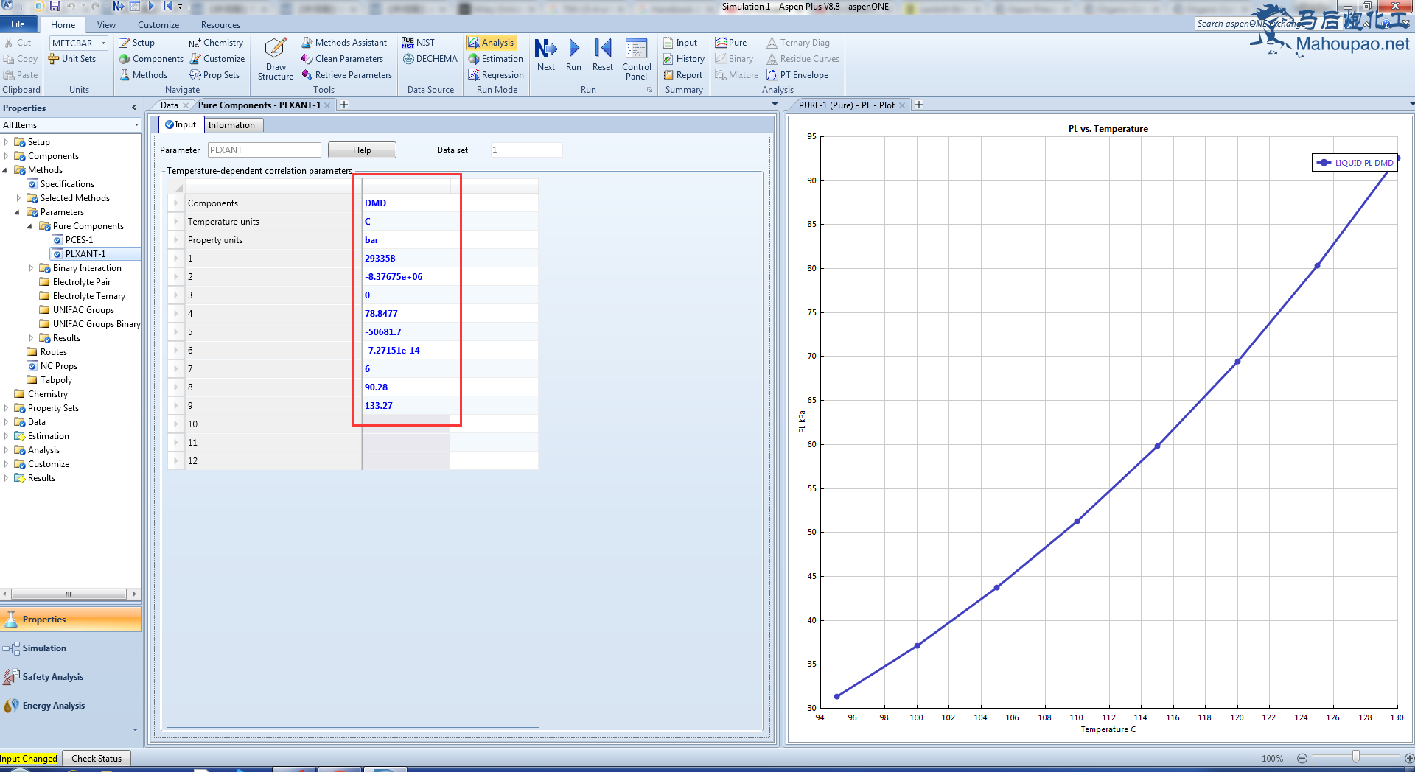Close the PURE-1 plot tab
Image resolution: width=1415 pixels, height=772 pixels.
(901, 105)
